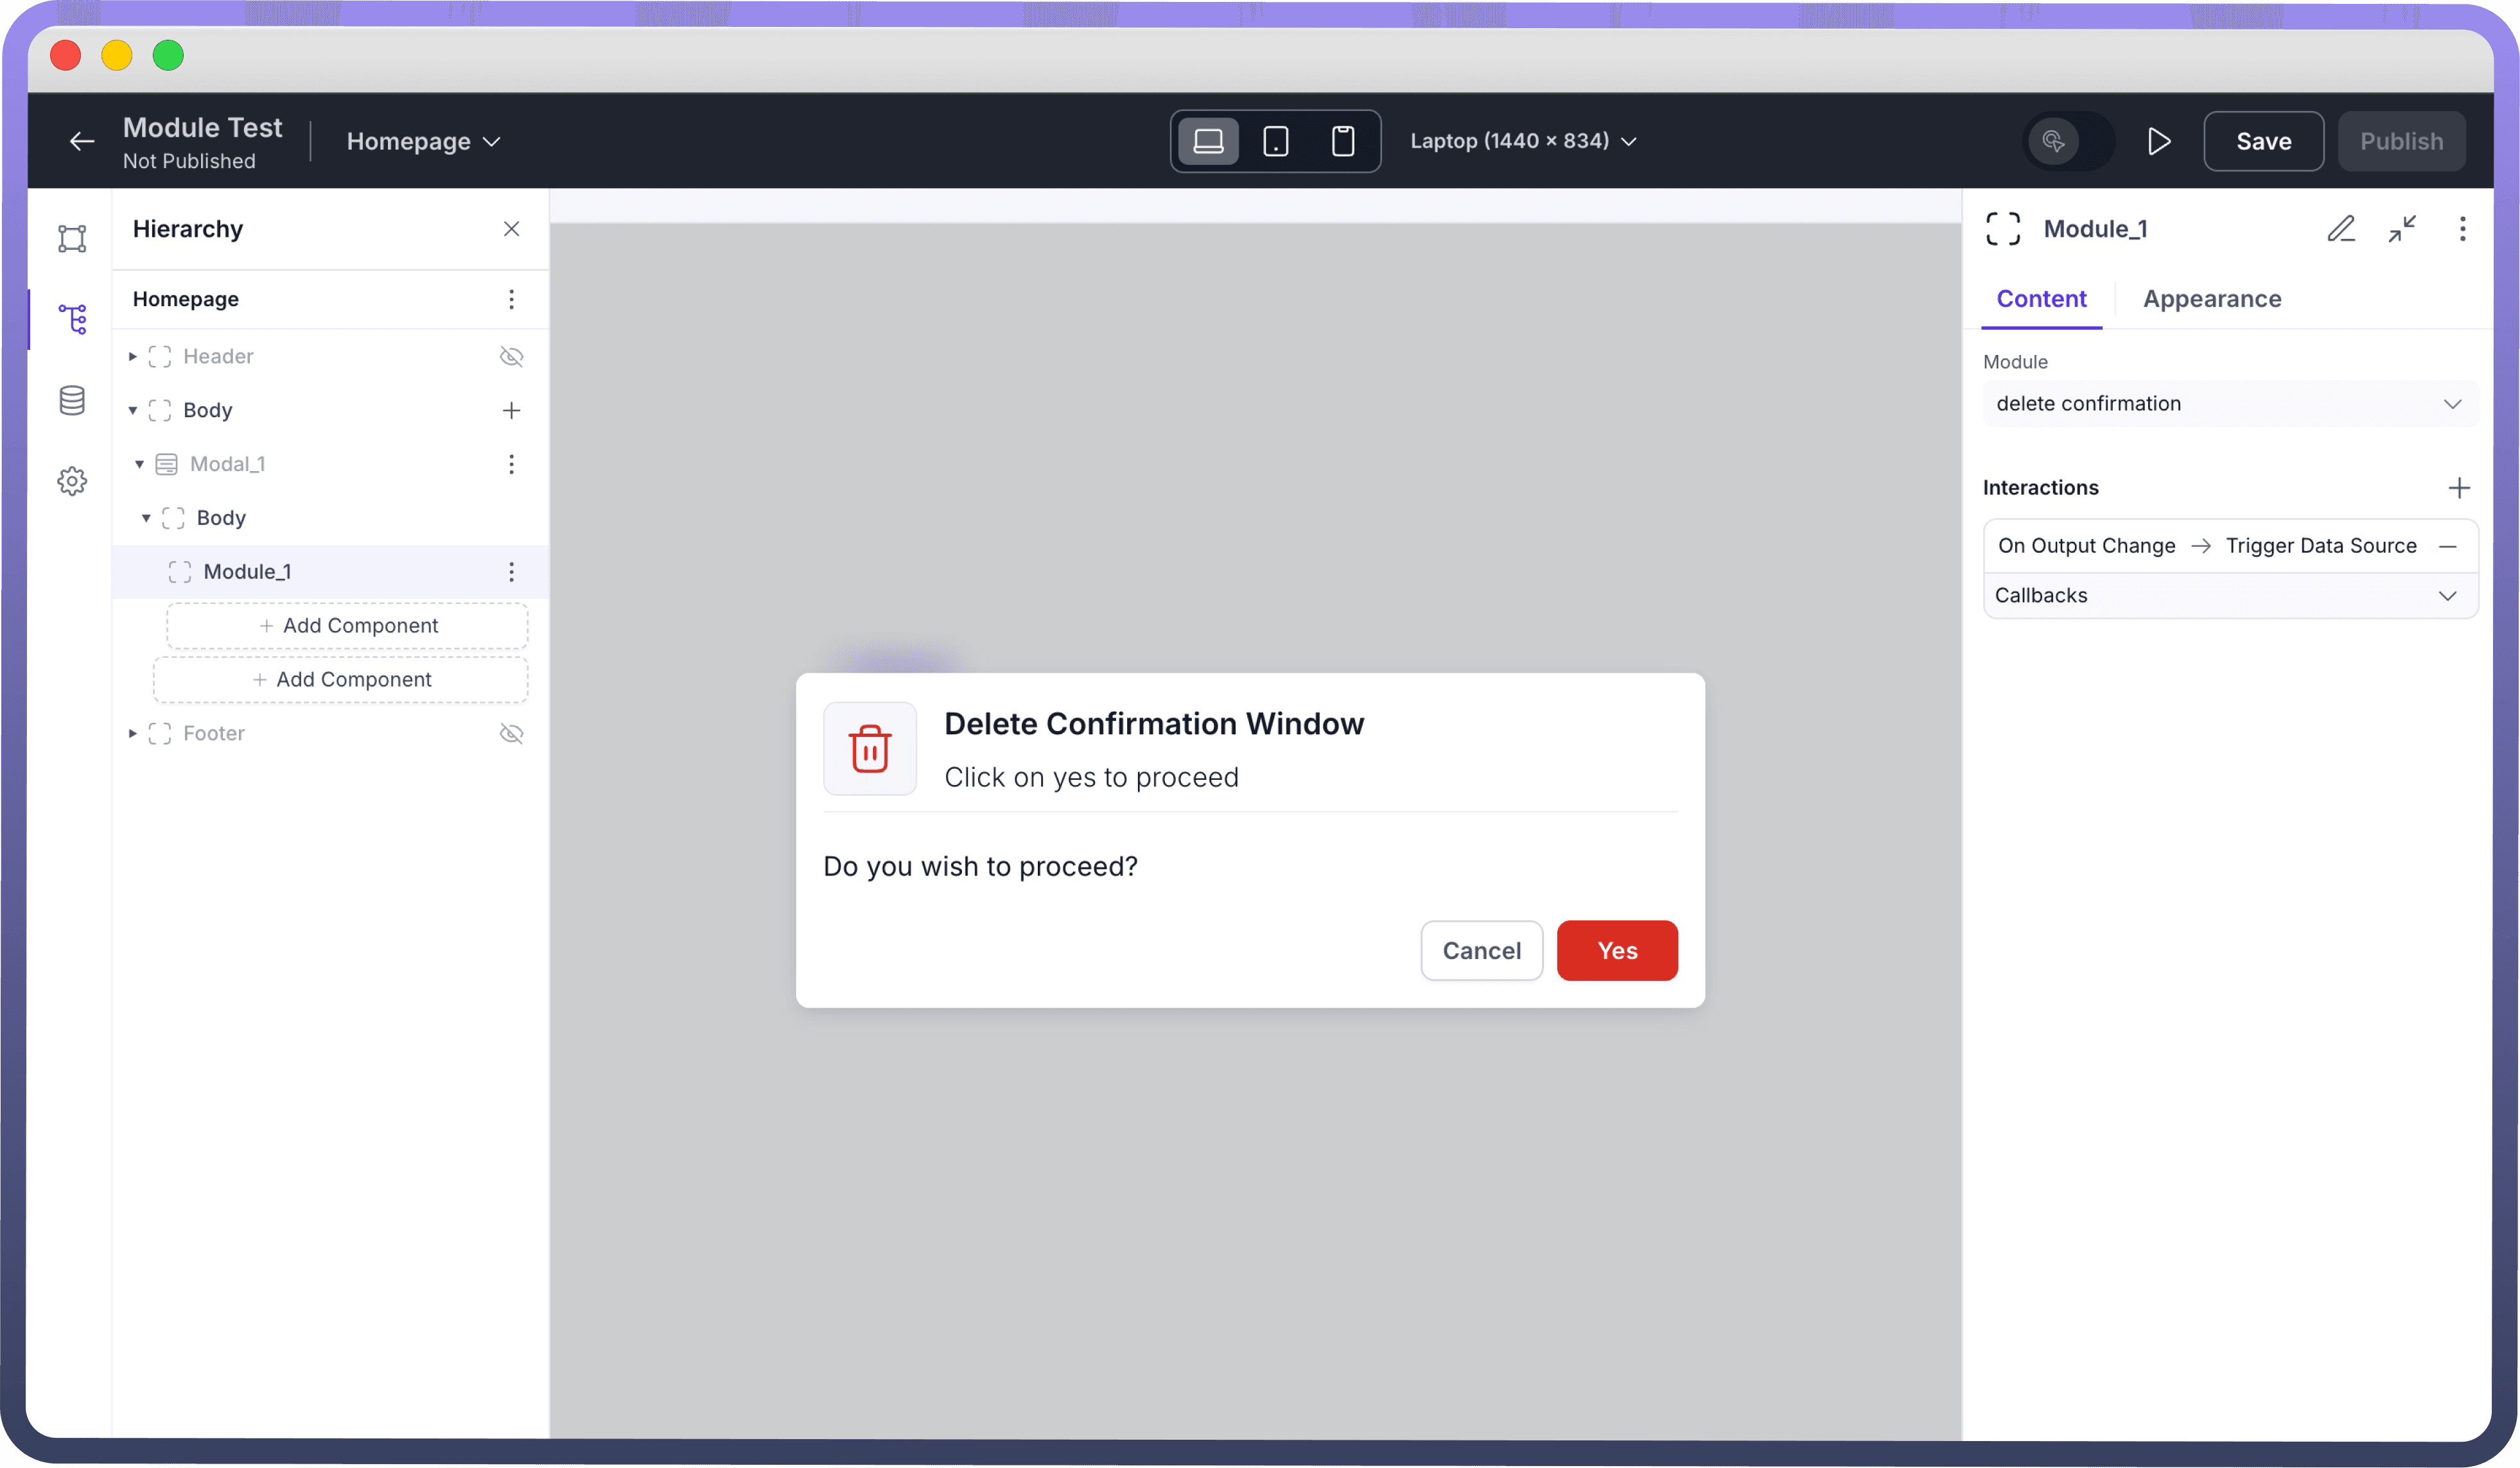
Task: Open the Module delete confirmation dropdown
Action: click(2229, 404)
